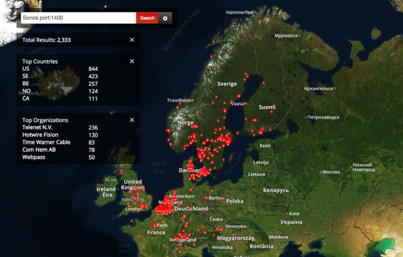The width and height of the screenshot is (403, 257).
Task: Click the Hammerfest map label
Action: point(240,12)
